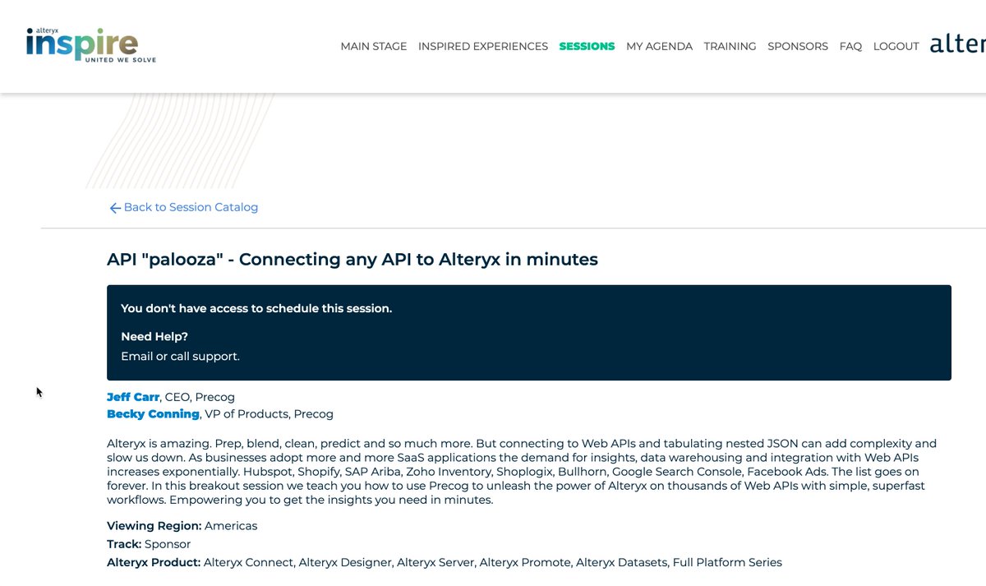Click "Full Platform Series" in product list

tap(727, 563)
